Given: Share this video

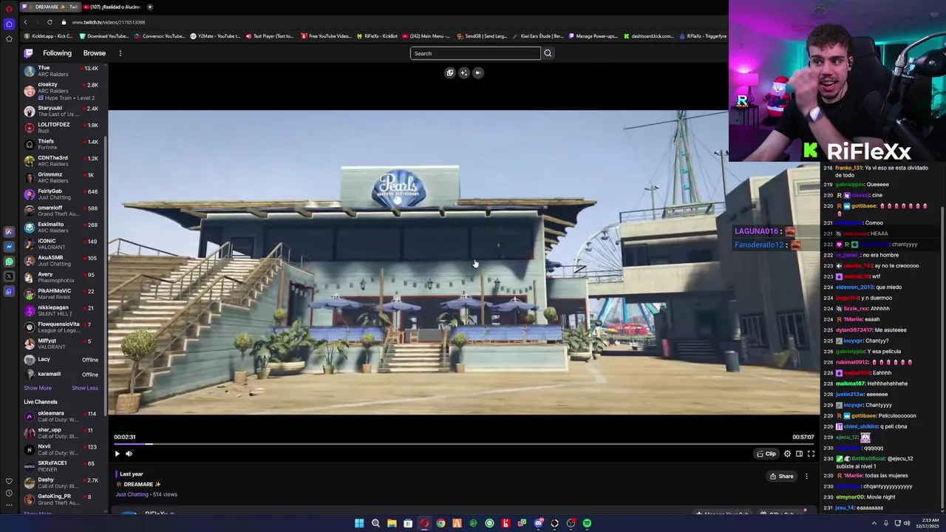Looking at the screenshot, I should coord(781,476).
